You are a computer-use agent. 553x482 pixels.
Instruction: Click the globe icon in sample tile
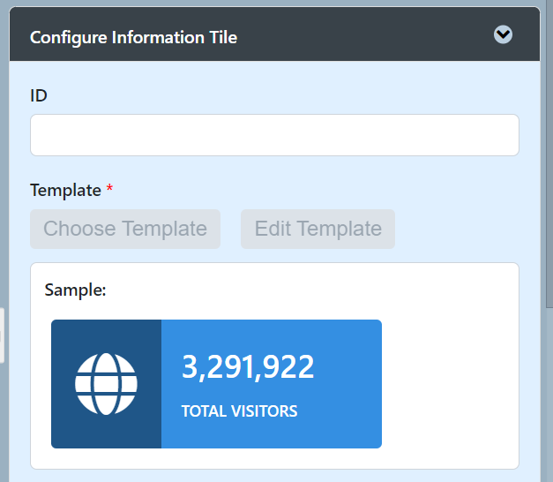point(106,384)
